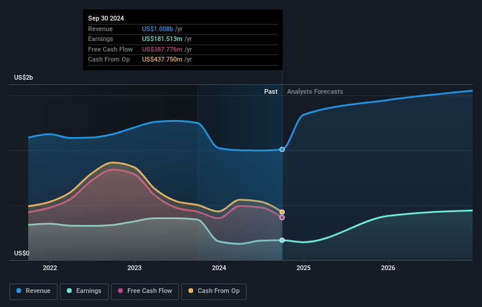Toggle the Earnings legend button

(x=84, y=291)
